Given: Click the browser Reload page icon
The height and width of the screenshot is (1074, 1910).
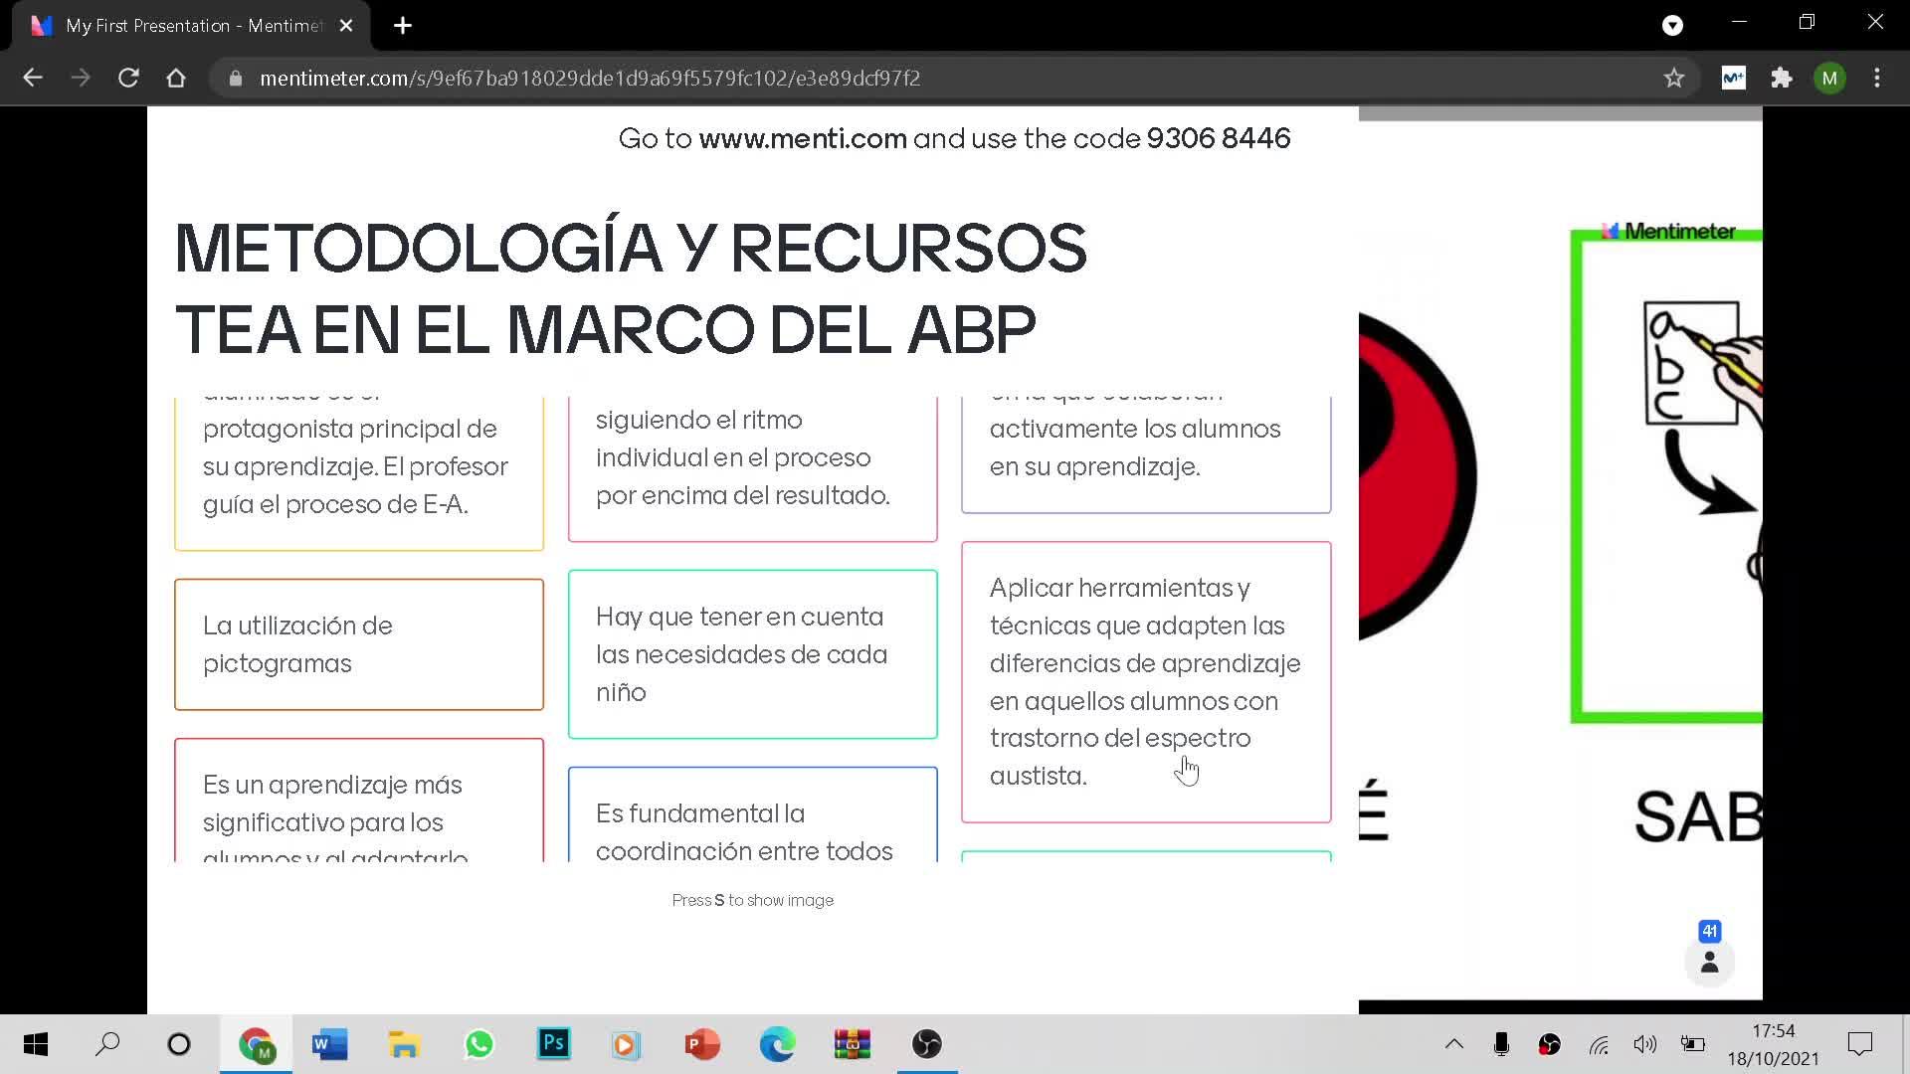Looking at the screenshot, I should click(x=128, y=78).
